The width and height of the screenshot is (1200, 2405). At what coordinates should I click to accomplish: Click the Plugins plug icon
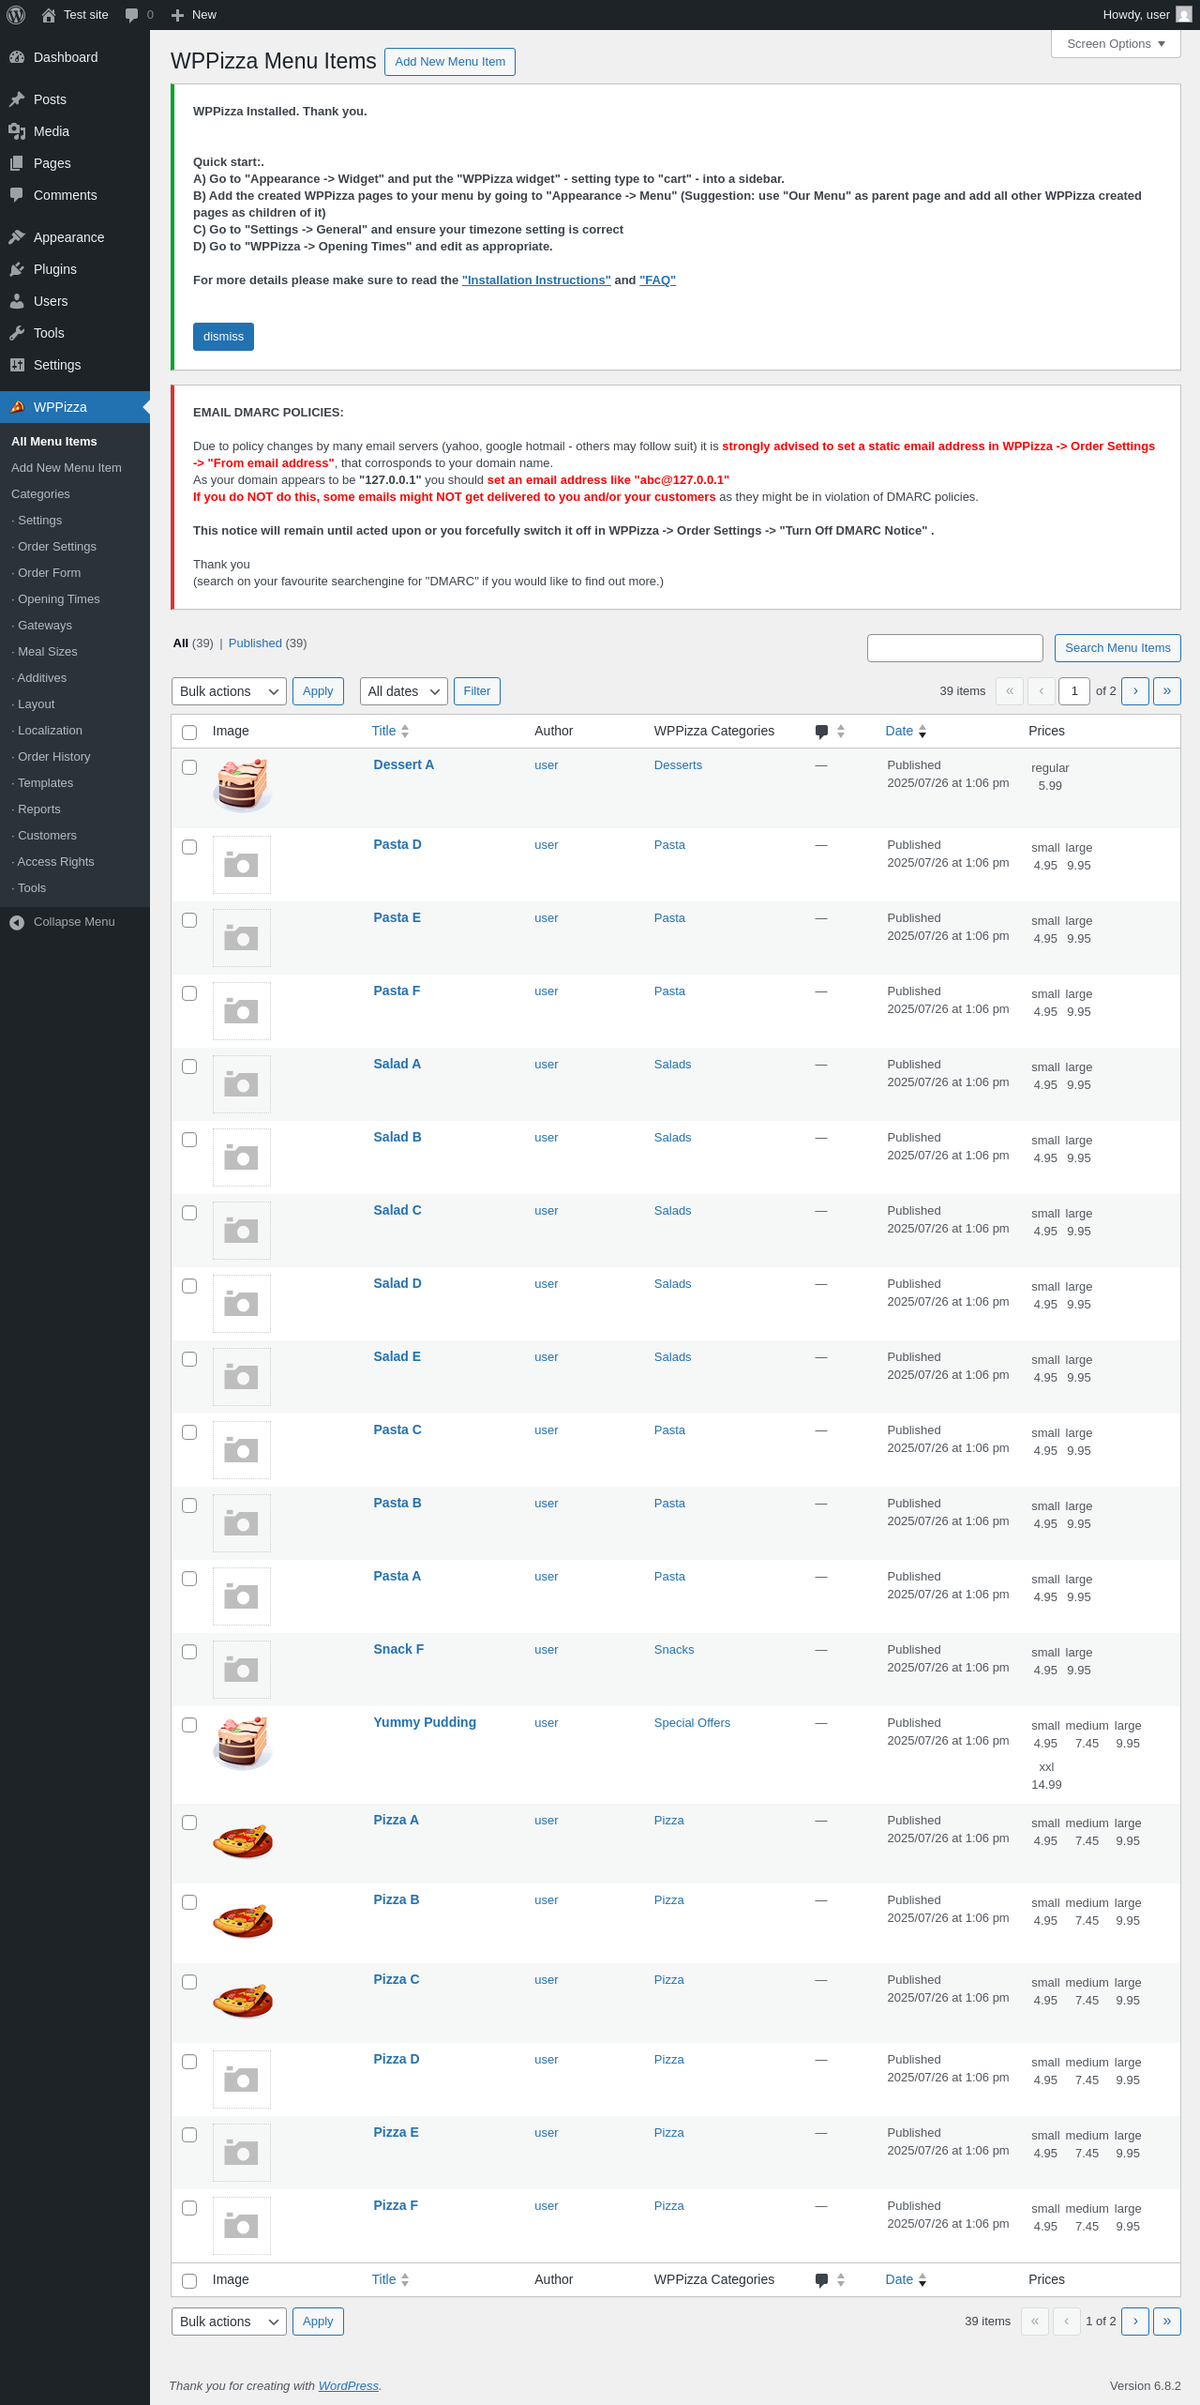17,269
